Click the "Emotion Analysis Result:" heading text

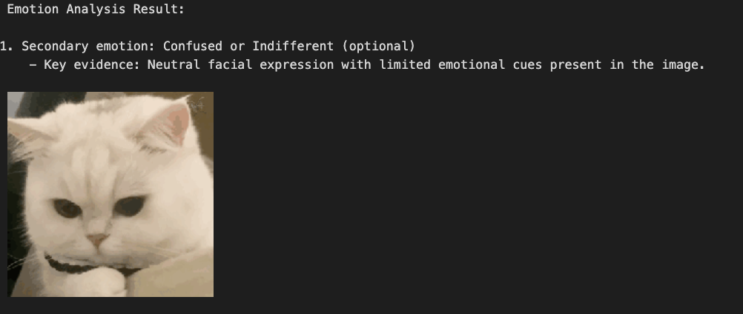(x=96, y=9)
